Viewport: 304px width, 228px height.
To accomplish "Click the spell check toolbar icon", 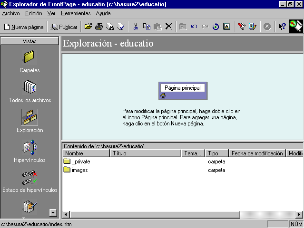I will tap(121, 27).
